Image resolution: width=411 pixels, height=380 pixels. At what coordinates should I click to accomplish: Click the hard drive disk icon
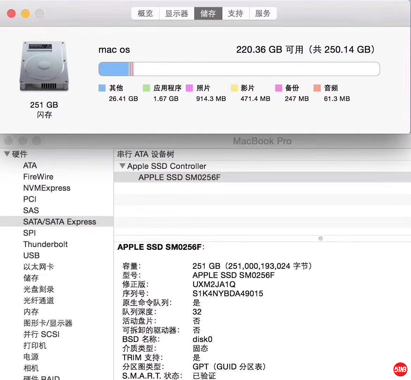[x=44, y=66]
